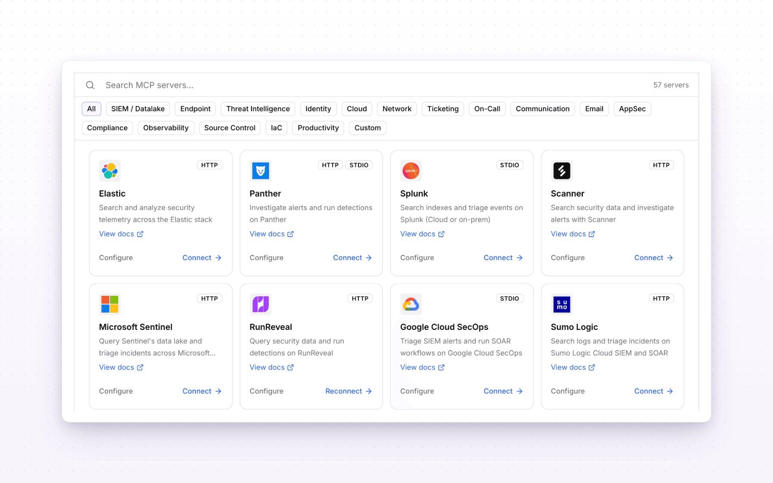Connect the Scanner server
This screenshot has height=483, width=773.
pos(654,257)
